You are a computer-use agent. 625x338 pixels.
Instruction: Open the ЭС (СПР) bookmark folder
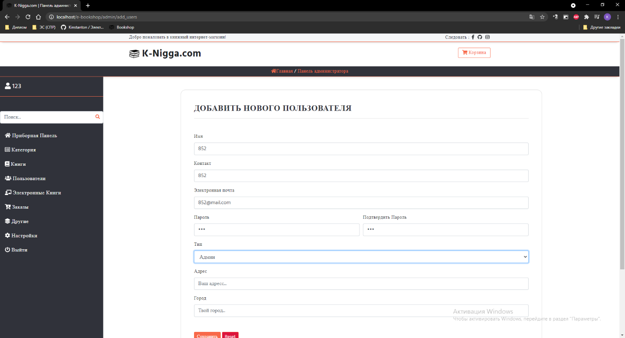(44, 27)
